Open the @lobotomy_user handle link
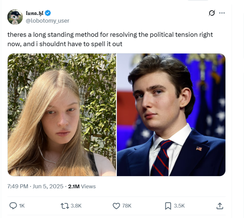244x218 pixels. 47,21
